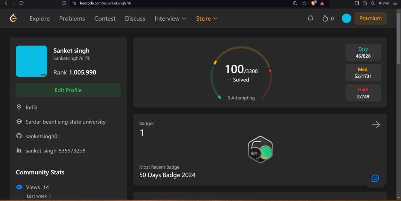Click the Sardar beant sing state university text
Image resolution: width=401 pixels, height=201 pixels.
tap(66, 122)
